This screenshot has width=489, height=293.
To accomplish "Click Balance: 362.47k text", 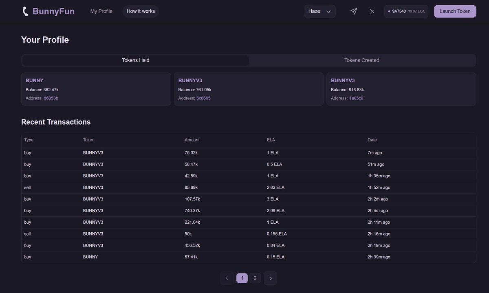I will coord(42,90).
